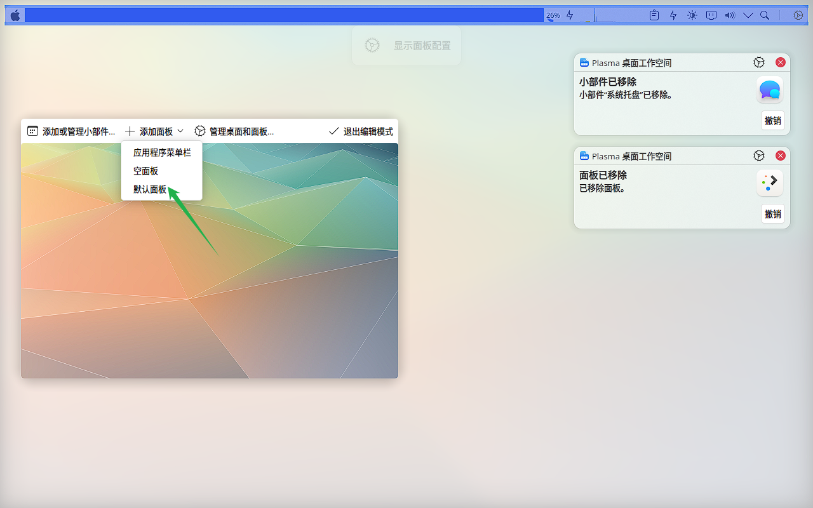The image size is (813, 508).
Task: Select '默认面板' from the menu
Action: tap(150, 189)
